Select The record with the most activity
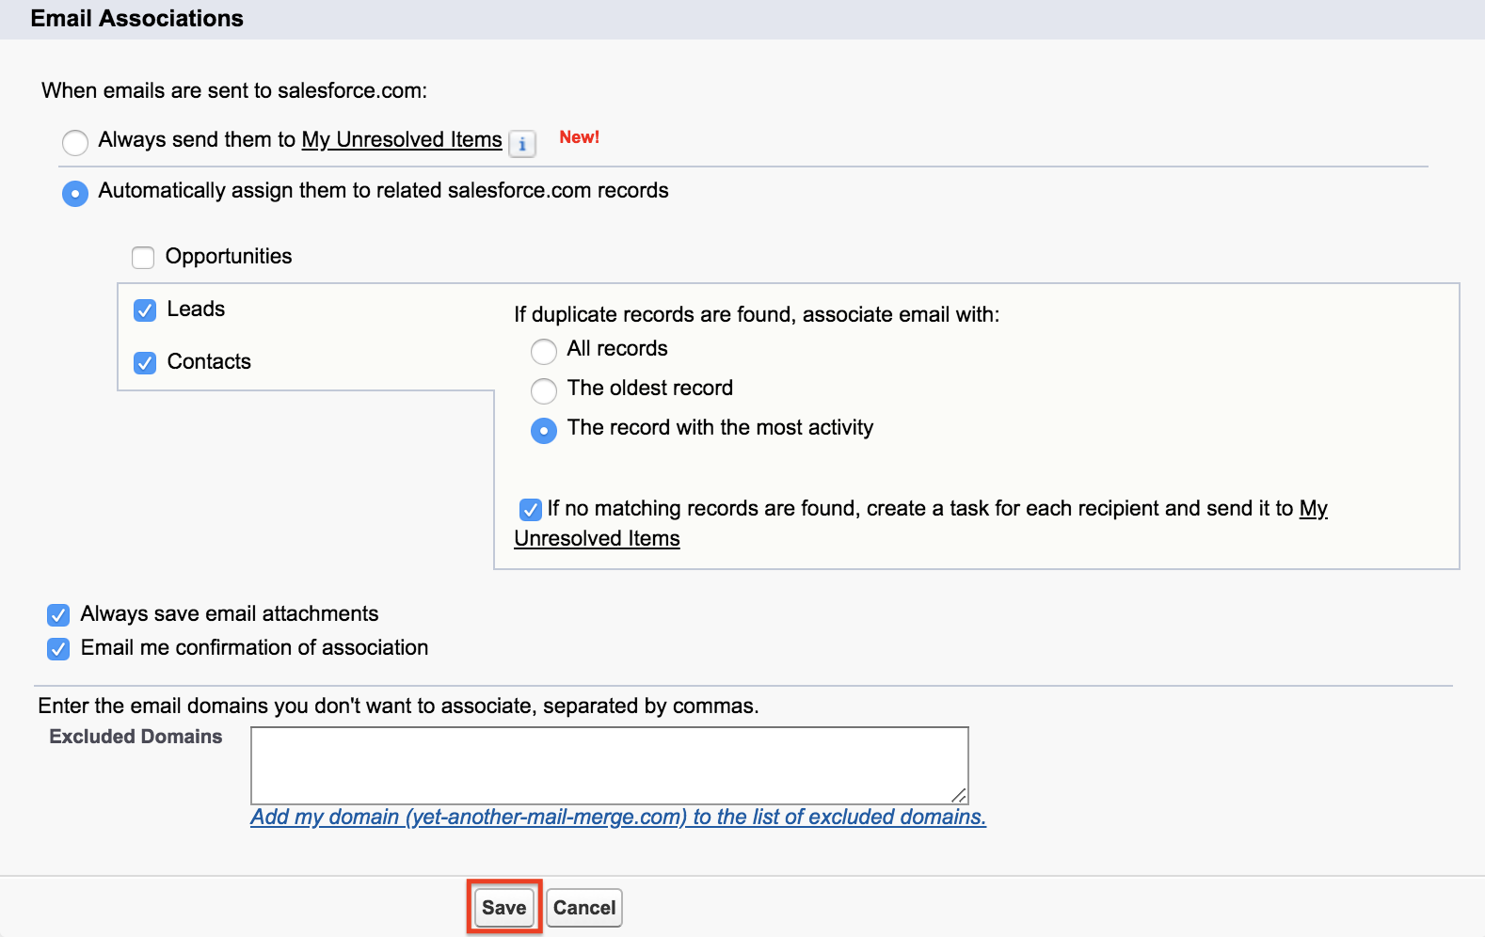 tap(544, 431)
